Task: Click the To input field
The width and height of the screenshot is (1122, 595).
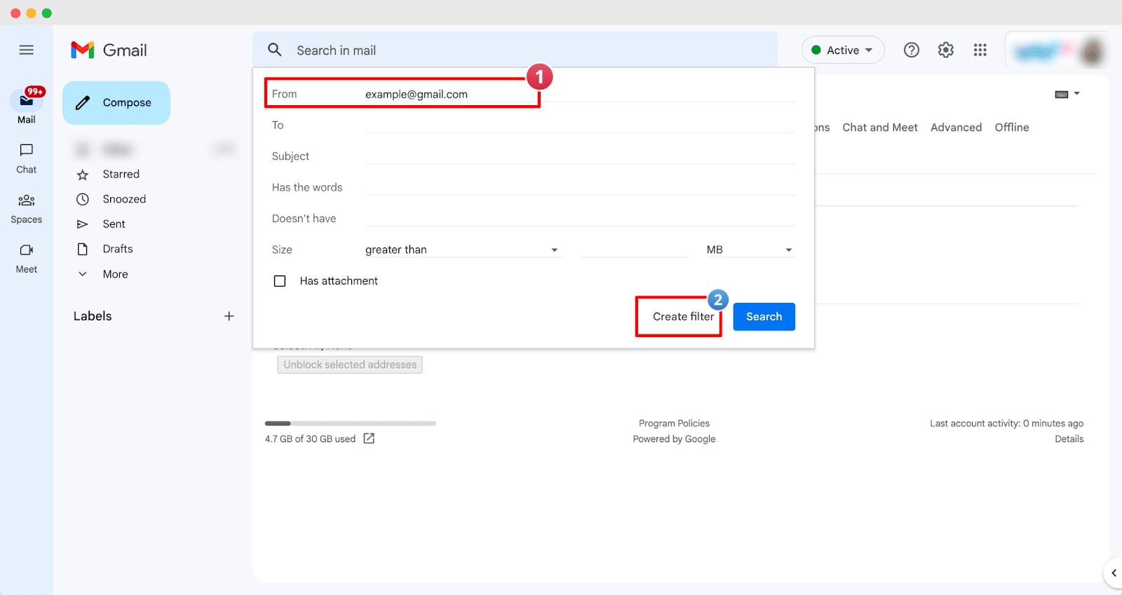Action: 580,125
